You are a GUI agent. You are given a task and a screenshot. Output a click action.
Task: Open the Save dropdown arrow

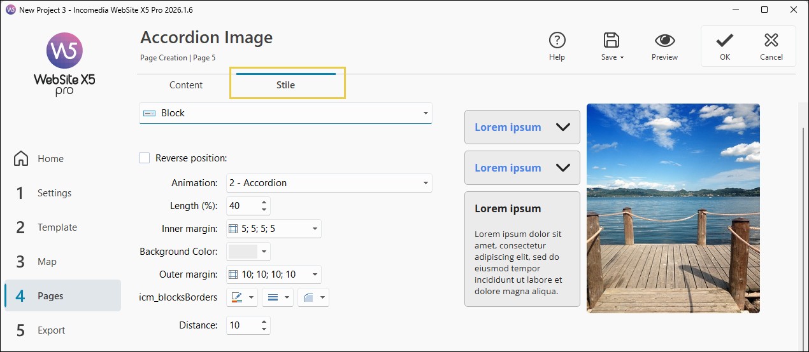click(622, 58)
